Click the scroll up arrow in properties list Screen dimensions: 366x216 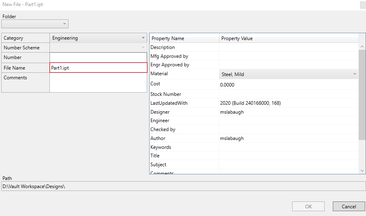(362, 47)
